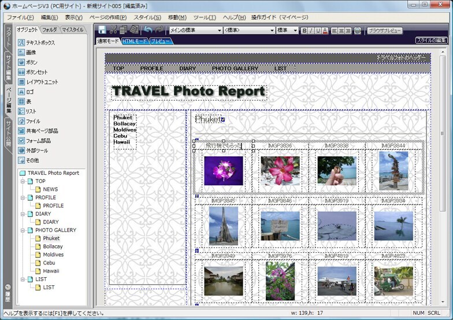The width and height of the screenshot is (453, 320).
Task: Click Moldives in page side menu
Action: (x=125, y=130)
